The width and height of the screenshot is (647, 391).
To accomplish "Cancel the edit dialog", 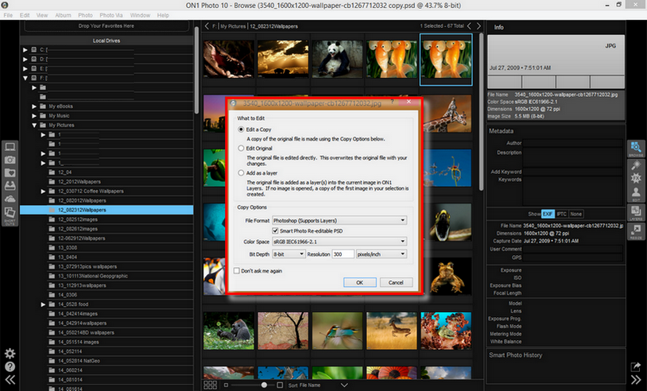I will (396, 282).
